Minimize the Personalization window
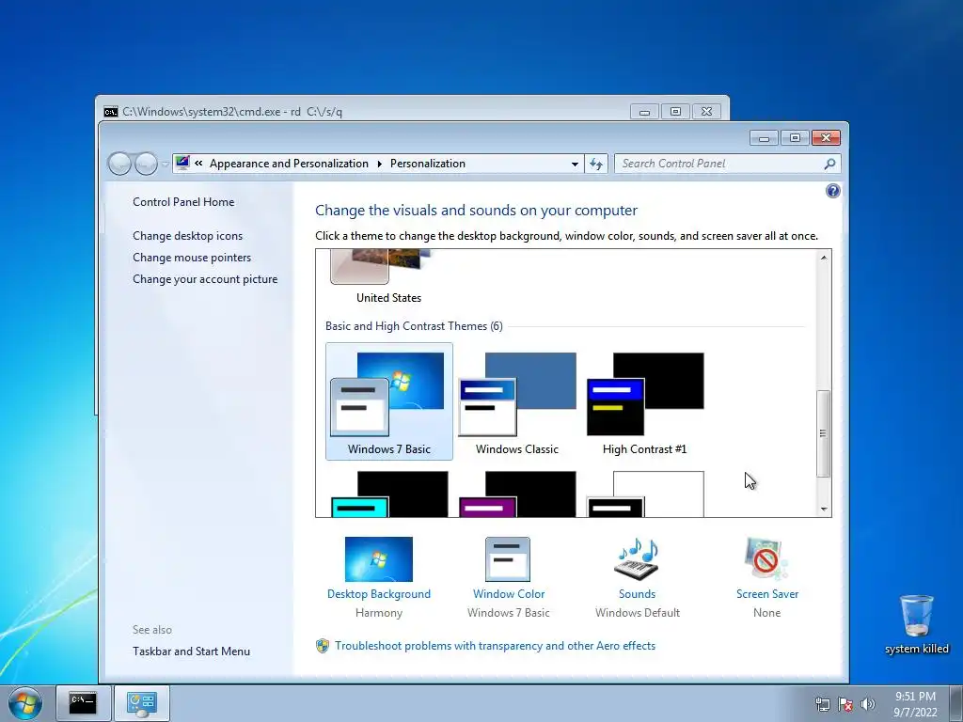Screen dimensions: 963x722 [764, 138]
